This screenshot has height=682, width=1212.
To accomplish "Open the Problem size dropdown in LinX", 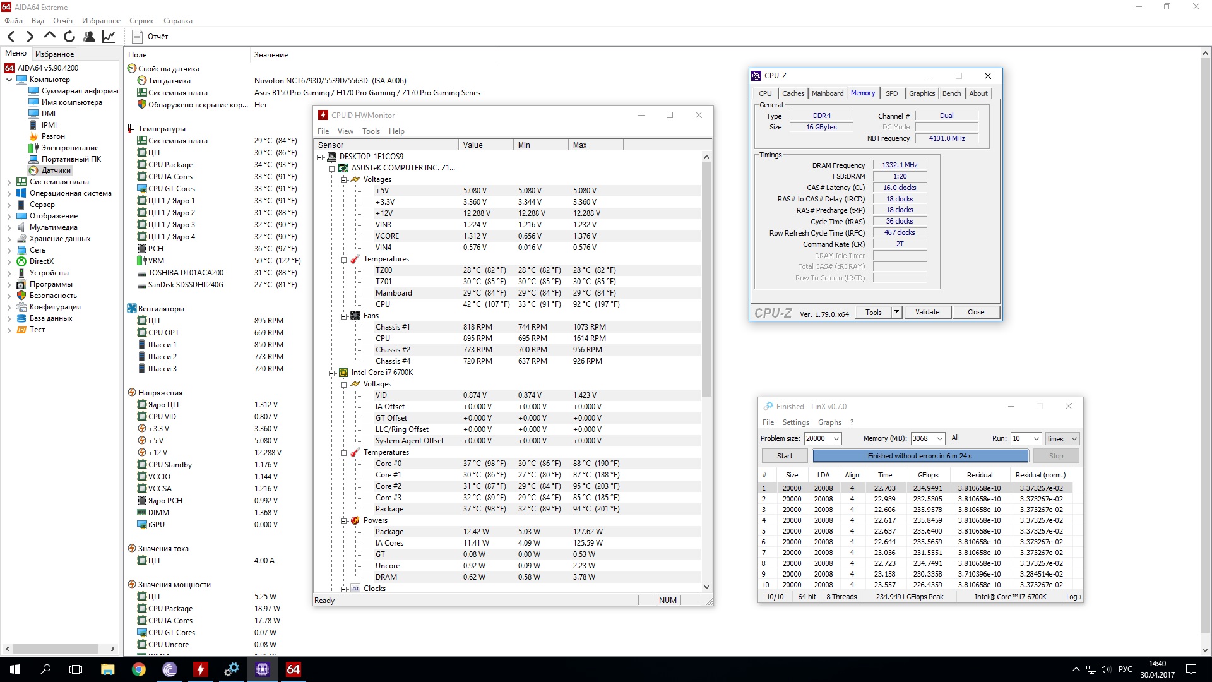I will [836, 438].
